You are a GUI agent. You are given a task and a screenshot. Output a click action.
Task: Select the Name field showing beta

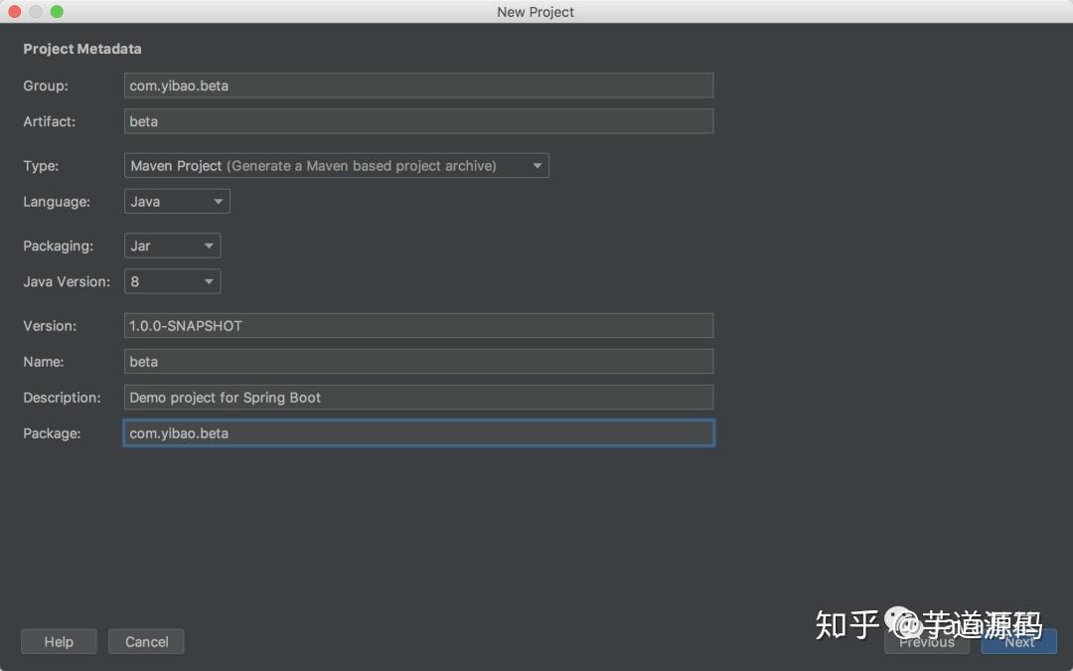tap(417, 361)
